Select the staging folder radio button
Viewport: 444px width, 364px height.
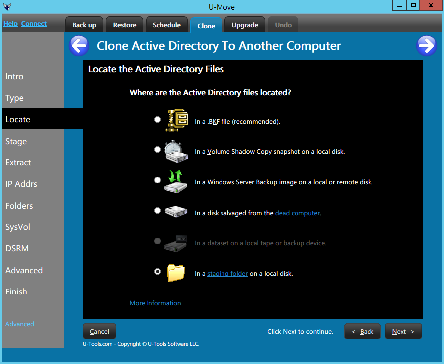point(158,272)
